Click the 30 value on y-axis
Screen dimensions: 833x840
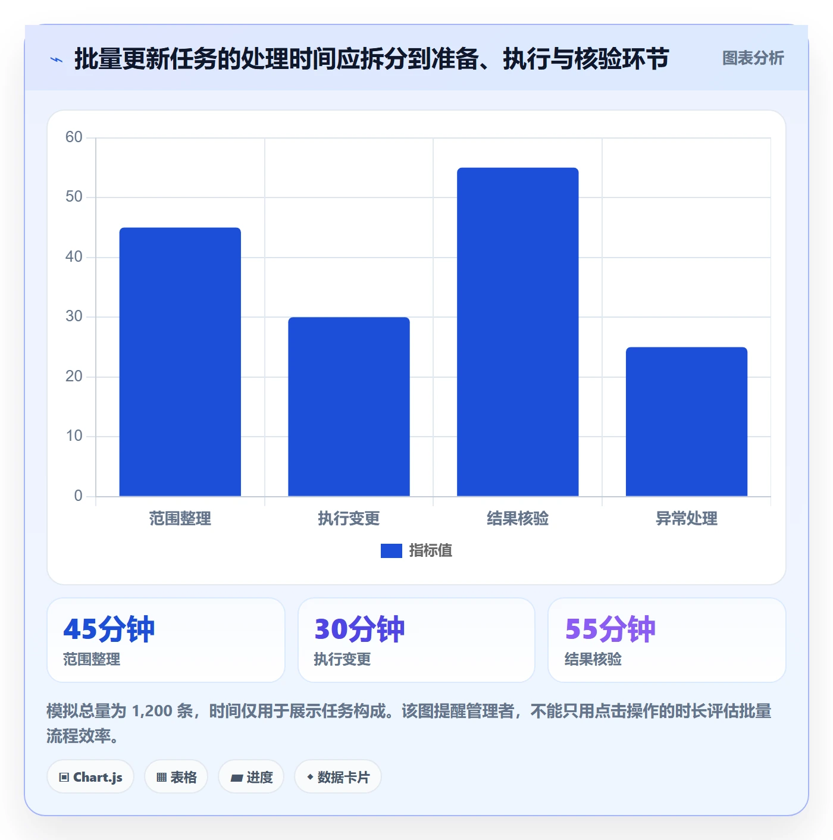tap(74, 316)
